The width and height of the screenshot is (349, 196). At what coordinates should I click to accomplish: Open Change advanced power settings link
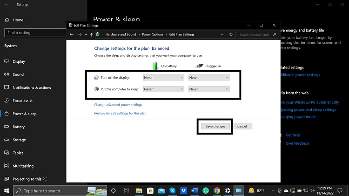coord(118,105)
